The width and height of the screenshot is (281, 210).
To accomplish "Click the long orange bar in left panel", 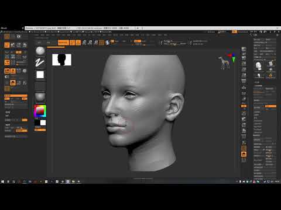I will (16, 96).
